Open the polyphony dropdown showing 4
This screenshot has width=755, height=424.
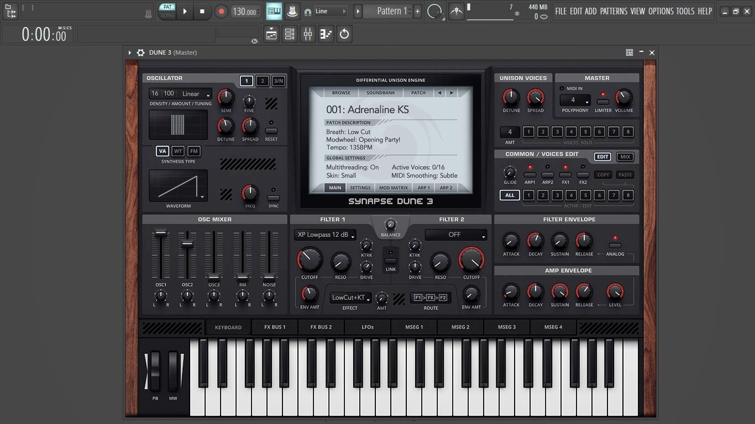tap(575, 100)
